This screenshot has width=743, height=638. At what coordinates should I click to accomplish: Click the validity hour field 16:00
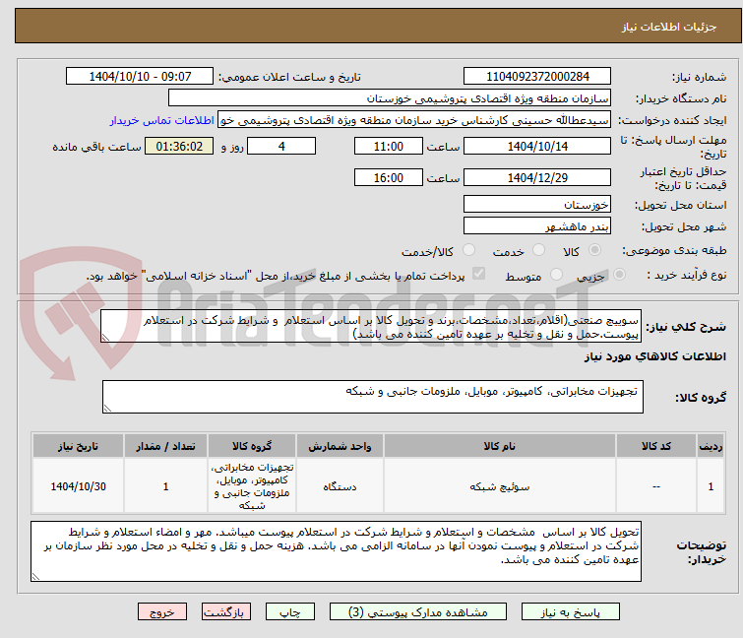click(389, 178)
